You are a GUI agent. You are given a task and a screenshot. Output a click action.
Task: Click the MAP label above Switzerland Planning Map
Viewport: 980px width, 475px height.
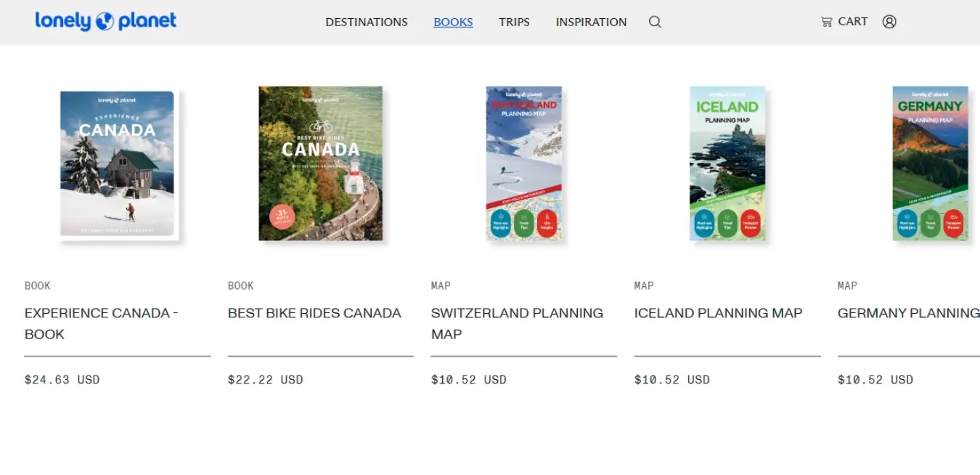click(x=441, y=285)
